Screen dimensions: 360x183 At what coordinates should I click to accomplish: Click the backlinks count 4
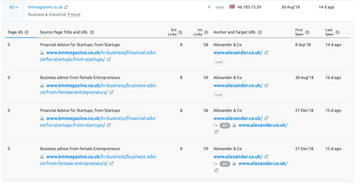pos(209,7)
